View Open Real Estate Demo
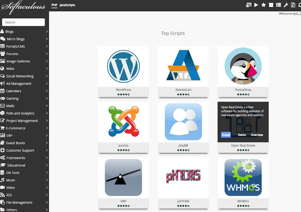 242,135
